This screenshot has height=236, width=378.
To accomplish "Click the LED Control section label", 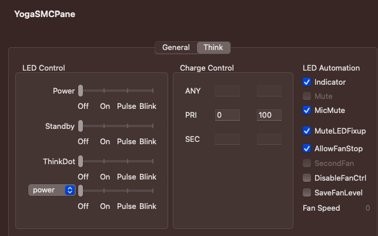I will pyautogui.click(x=44, y=68).
